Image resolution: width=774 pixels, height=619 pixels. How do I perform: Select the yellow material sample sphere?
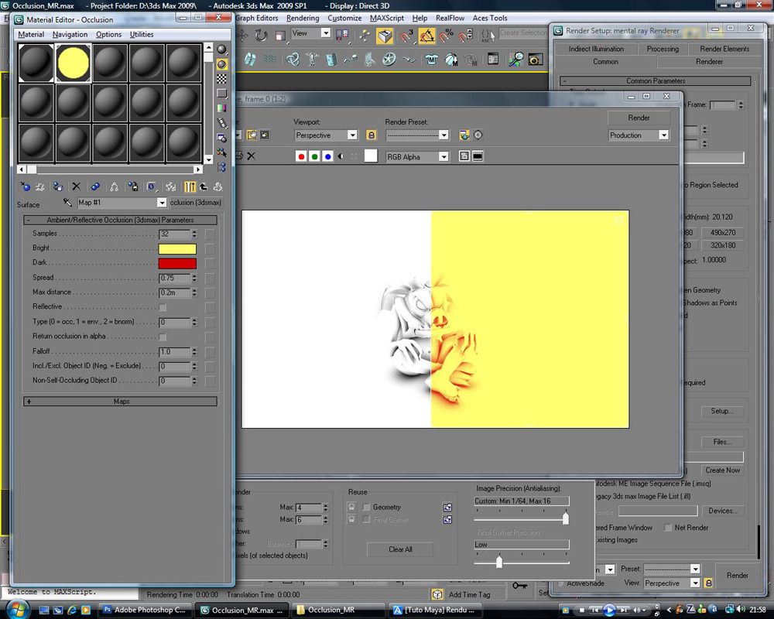tap(73, 62)
